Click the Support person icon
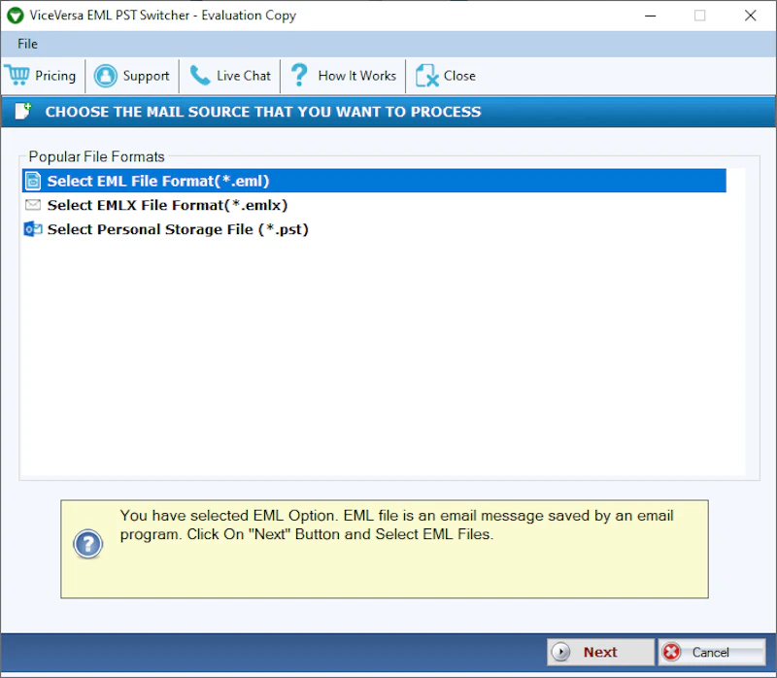 click(106, 76)
